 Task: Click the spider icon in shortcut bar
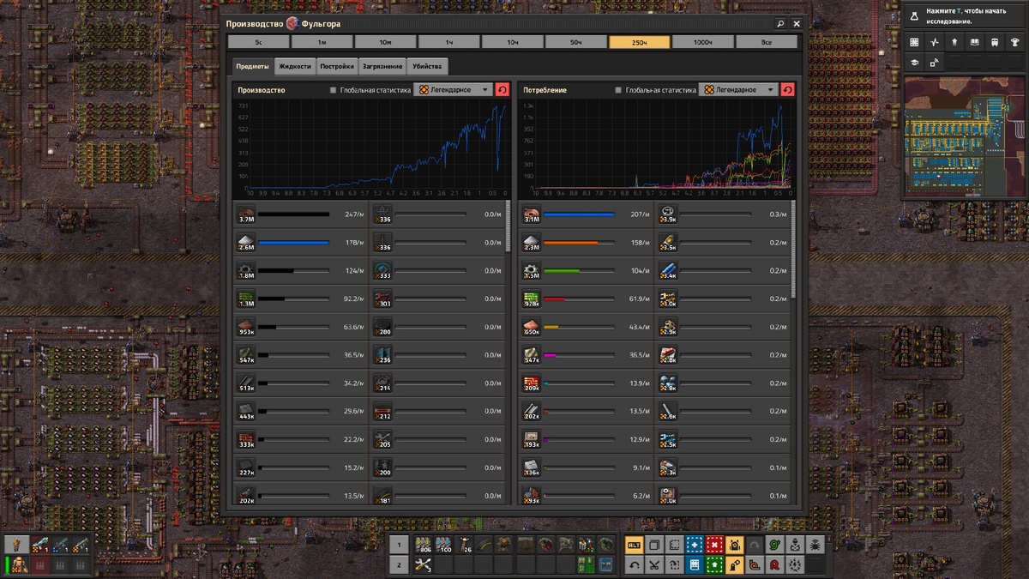coord(815,545)
